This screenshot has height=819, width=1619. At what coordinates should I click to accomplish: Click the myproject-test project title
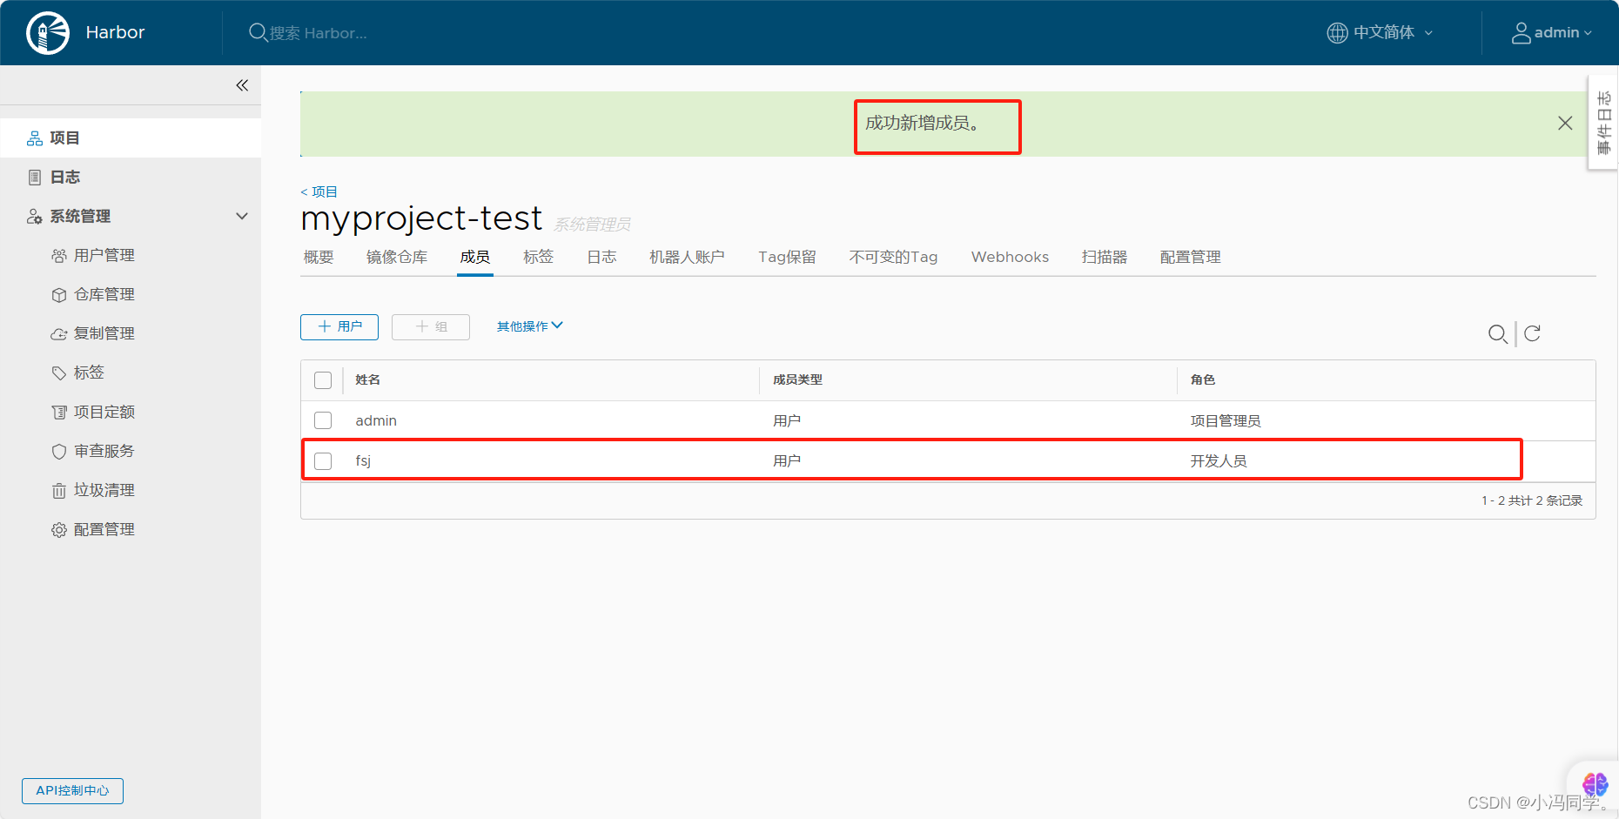tap(421, 218)
